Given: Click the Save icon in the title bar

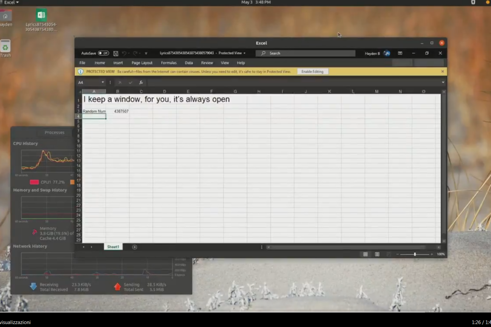Looking at the screenshot, I should coord(116,54).
